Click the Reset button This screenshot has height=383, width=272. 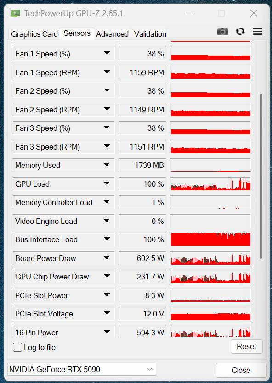tap(247, 346)
